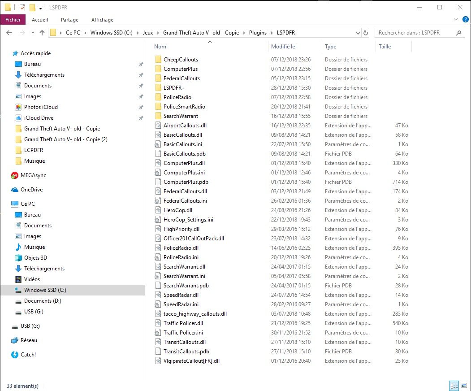The image size is (471, 391).
Task: Click 'Jeux' breadcrumb segment
Action: (148, 33)
